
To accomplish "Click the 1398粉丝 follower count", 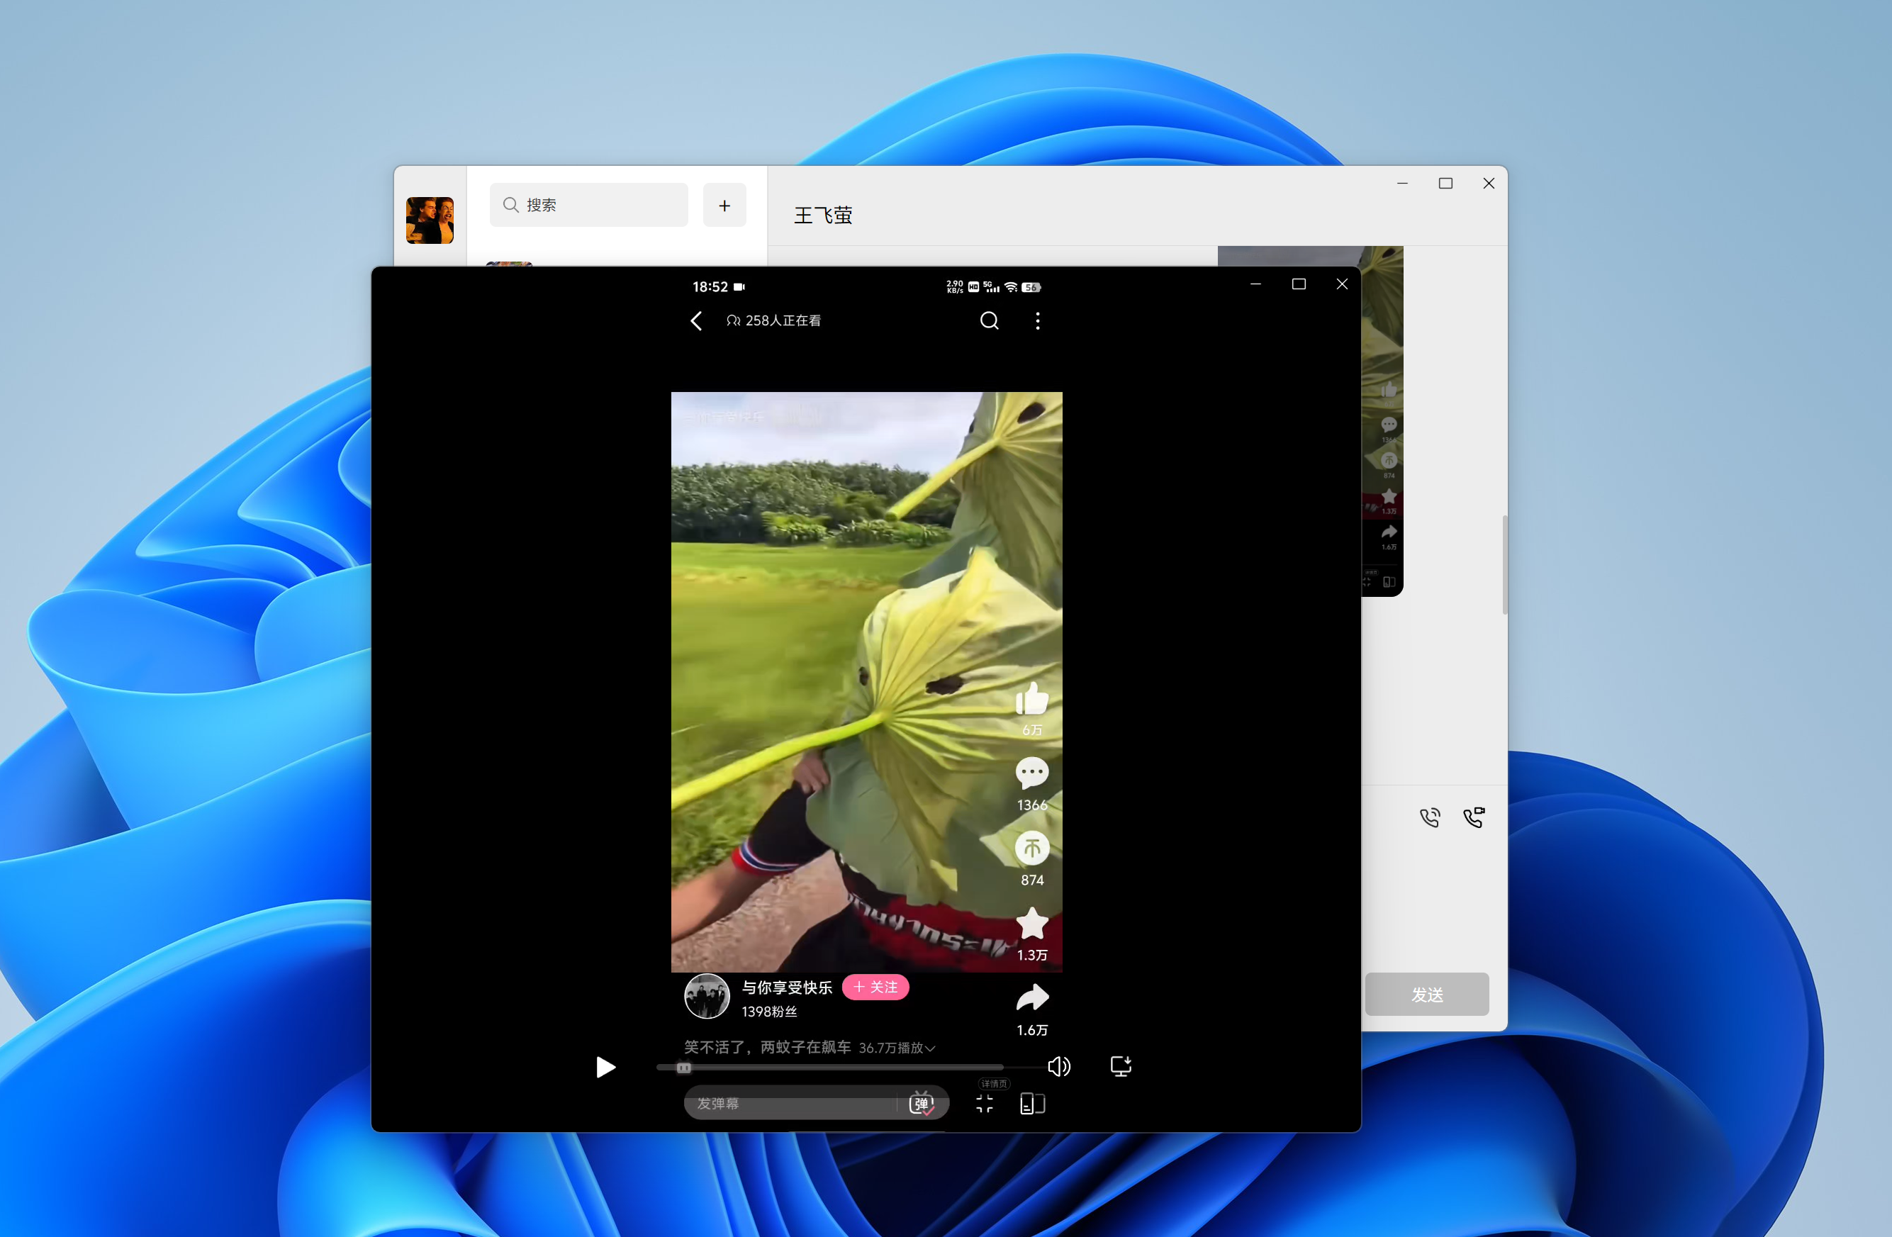I will 768,1012.
